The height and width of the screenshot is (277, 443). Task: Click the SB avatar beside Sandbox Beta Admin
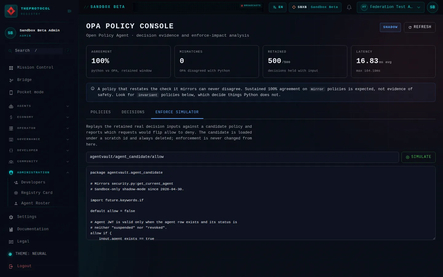tap(10, 33)
